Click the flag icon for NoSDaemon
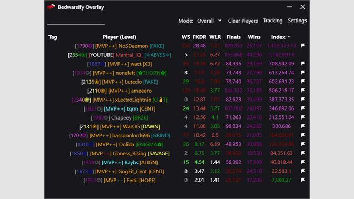This screenshot has width=354, height=199. 303,46
